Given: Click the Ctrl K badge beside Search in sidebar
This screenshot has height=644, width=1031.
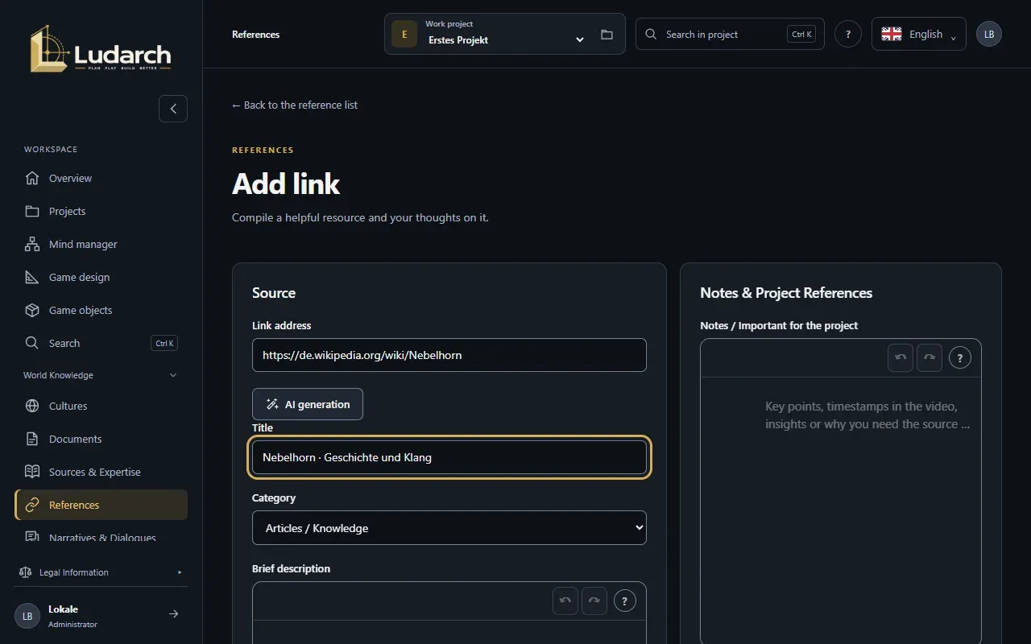Looking at the screenshot, I should (164, 343).
